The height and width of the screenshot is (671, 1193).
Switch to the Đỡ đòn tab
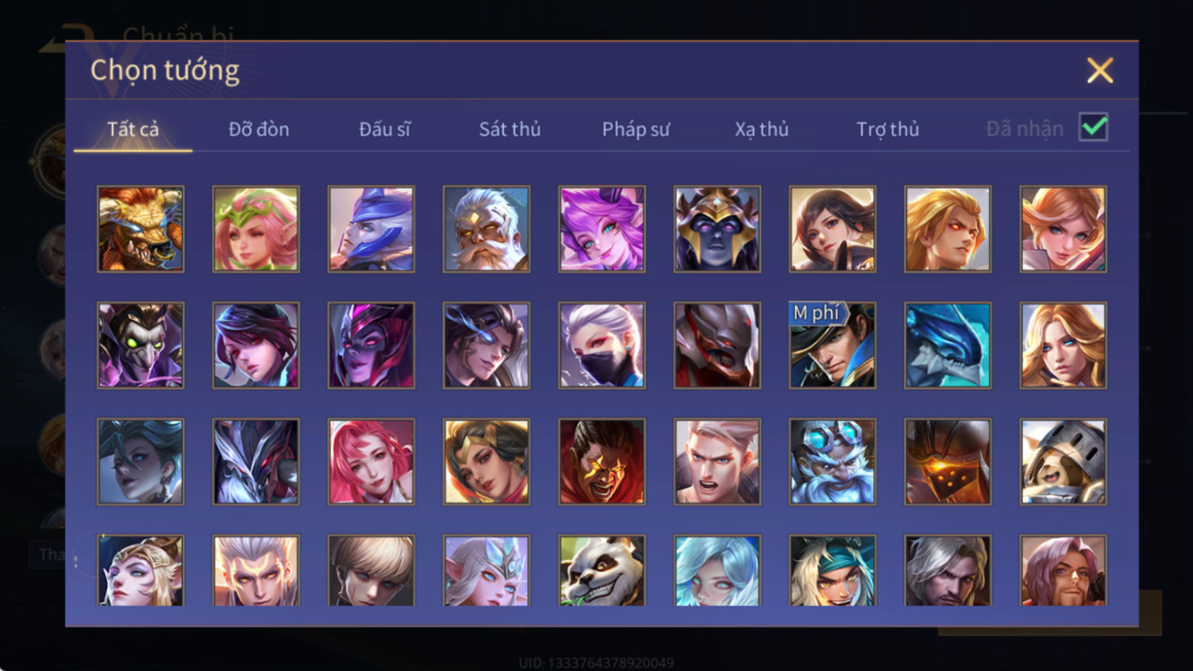point(259,129)
